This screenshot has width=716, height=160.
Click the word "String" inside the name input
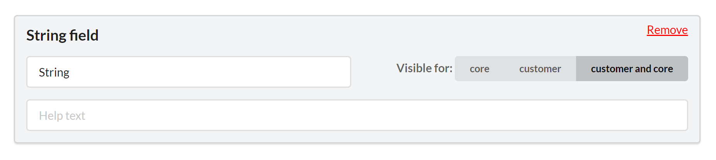(x=54, y=73)
